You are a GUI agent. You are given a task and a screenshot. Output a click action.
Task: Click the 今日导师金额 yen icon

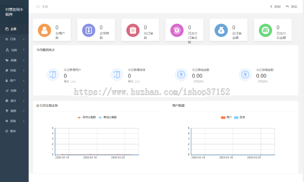245,75
